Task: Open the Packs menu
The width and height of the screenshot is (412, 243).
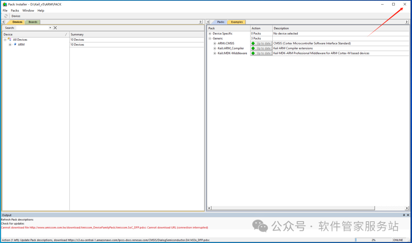Action: (x=15, y=11)
